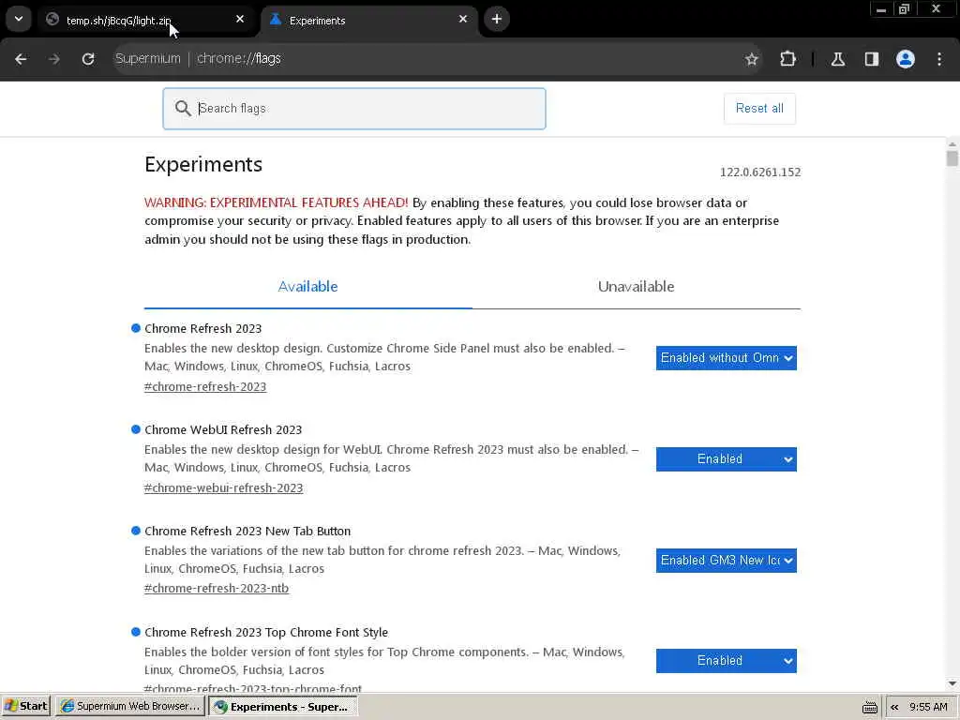Open the Extensions puzzle icon

(x=787, y=59)
